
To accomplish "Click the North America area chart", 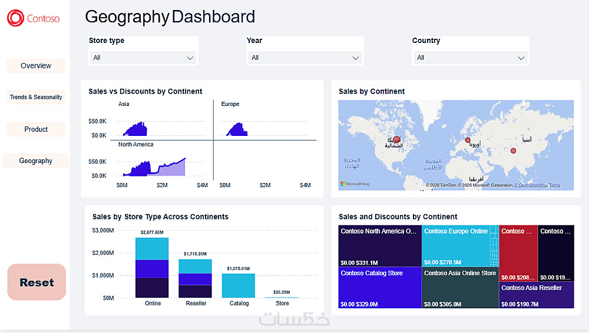I will [154, 168].
